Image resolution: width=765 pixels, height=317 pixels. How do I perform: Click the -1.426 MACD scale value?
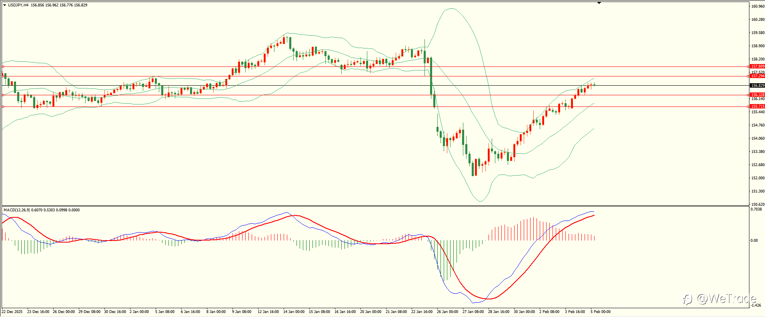(756, 305)
